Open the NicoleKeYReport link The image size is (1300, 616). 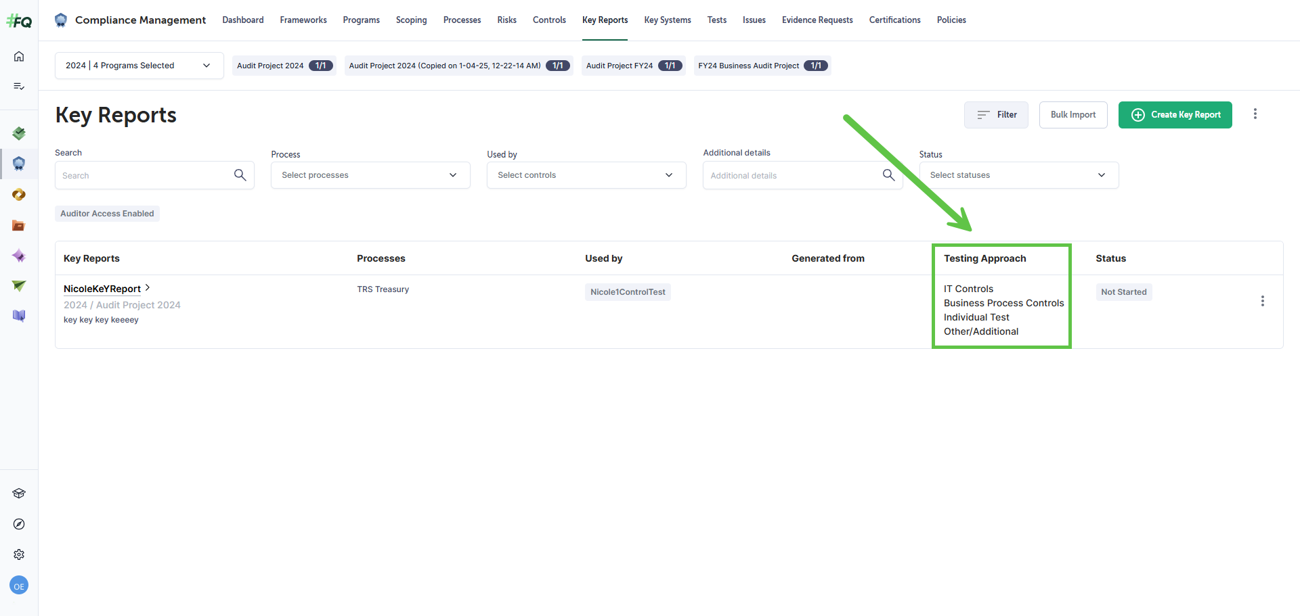click(102, 289)
